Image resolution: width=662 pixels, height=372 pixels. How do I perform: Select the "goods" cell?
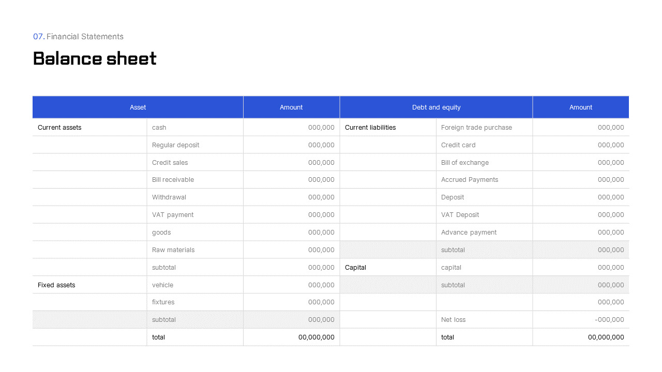195,233
